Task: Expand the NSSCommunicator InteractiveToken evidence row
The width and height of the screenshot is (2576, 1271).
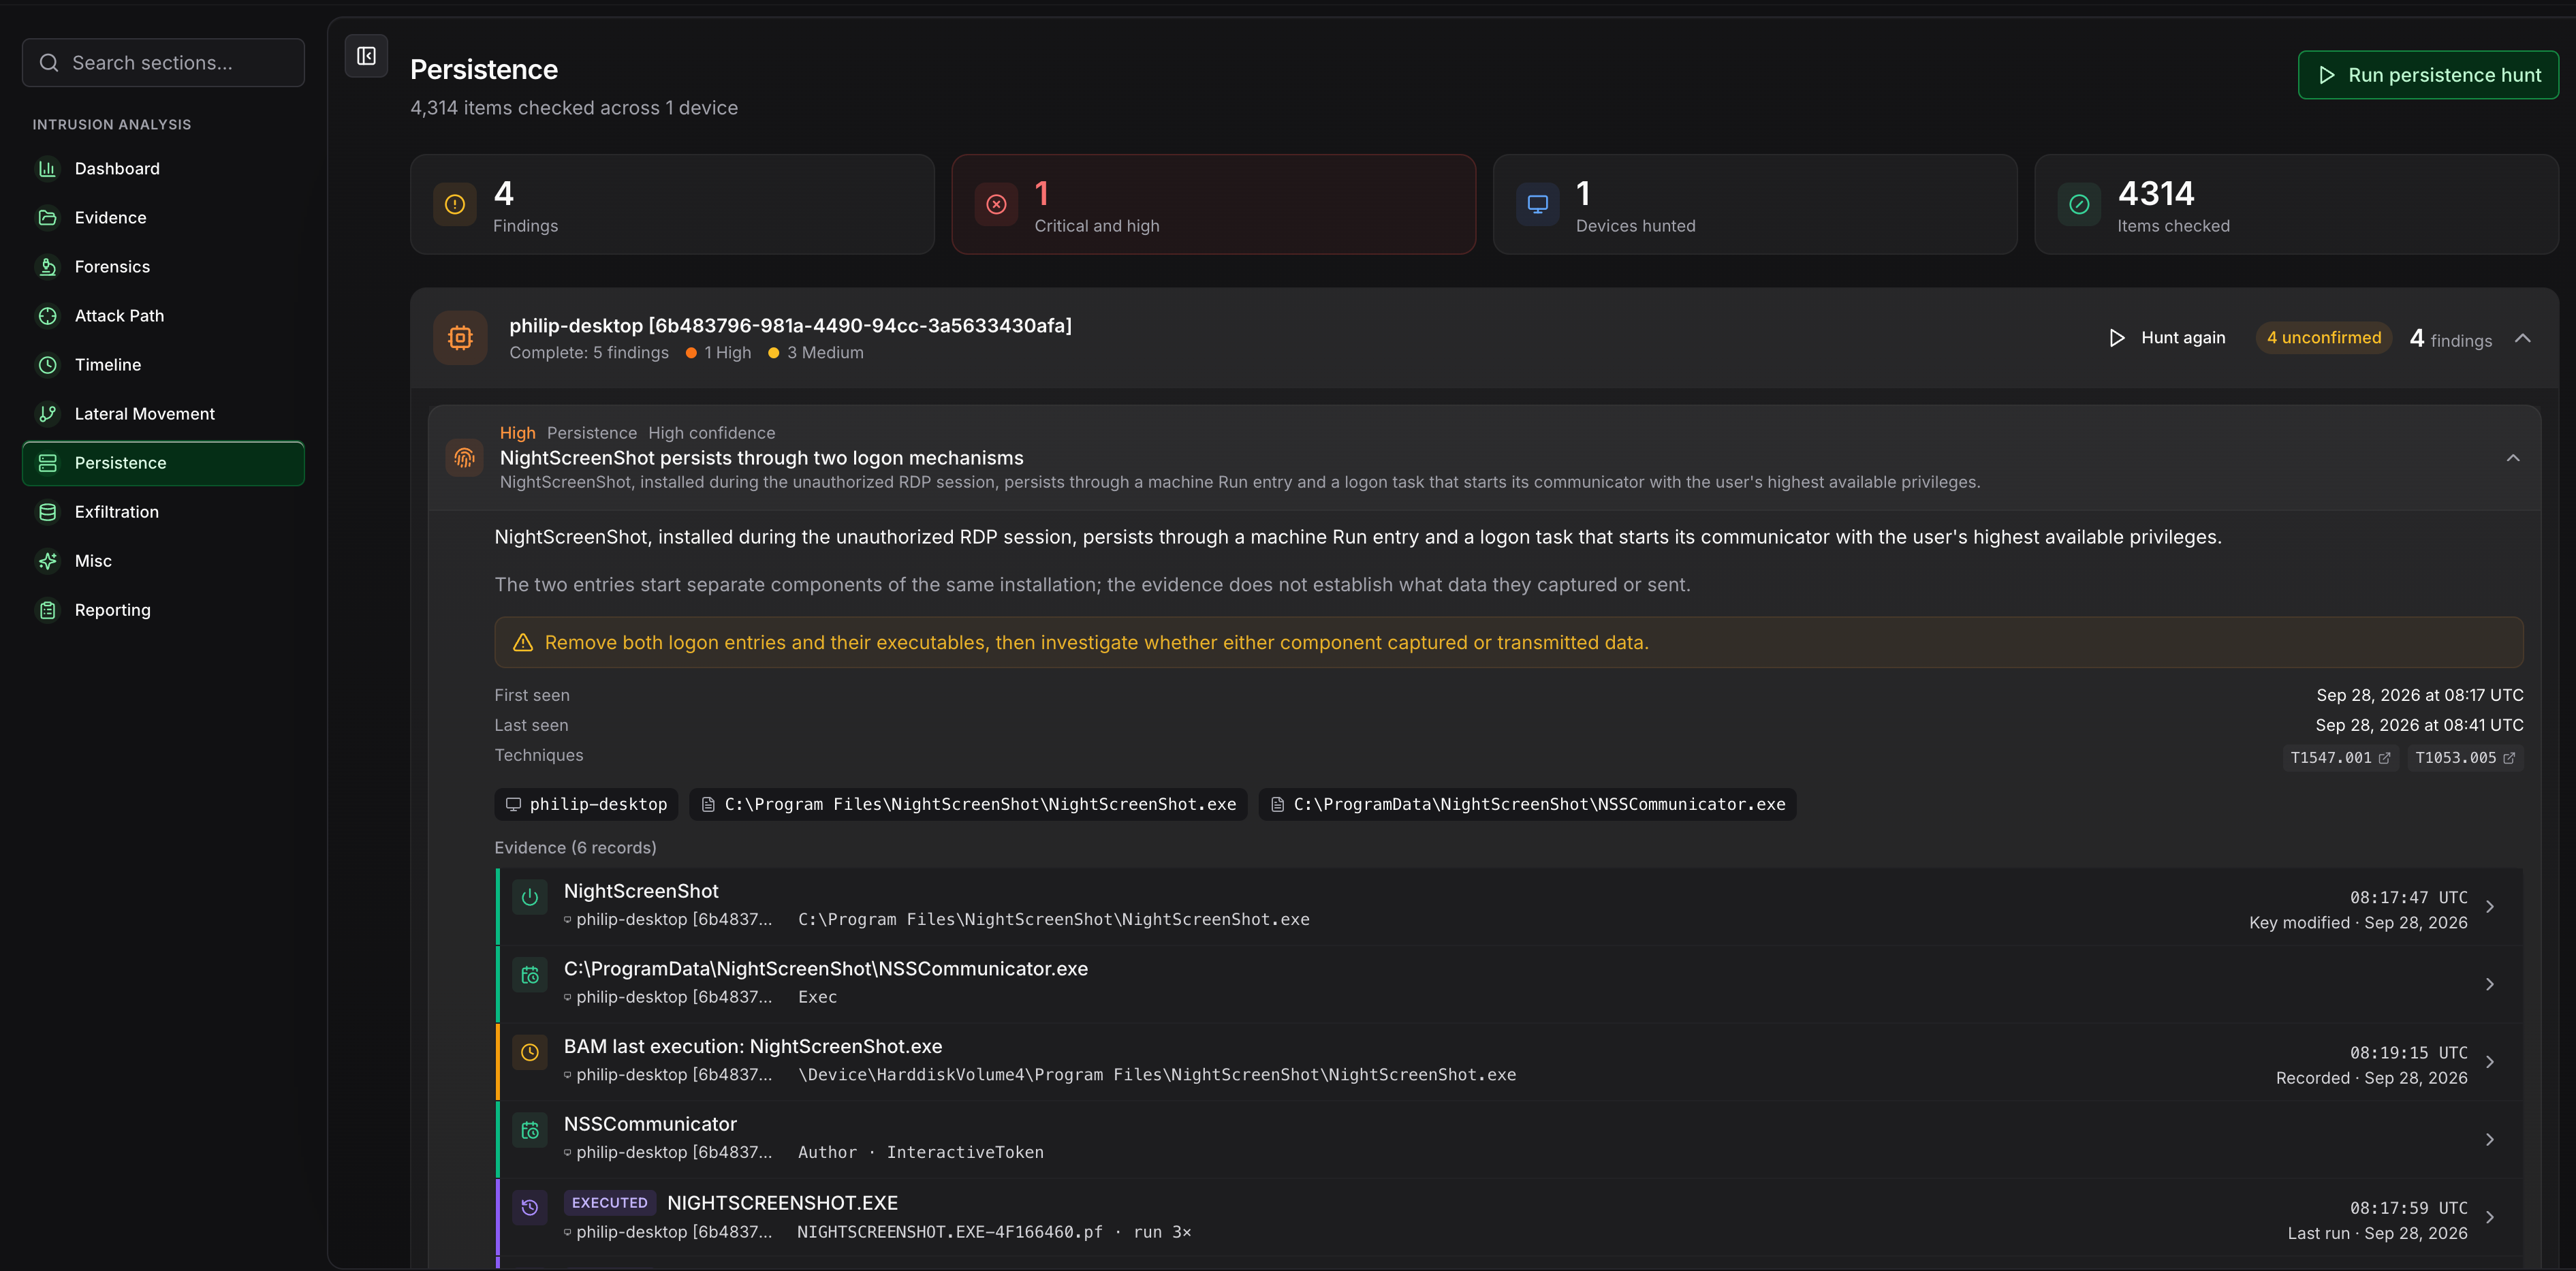Action: coord(1510,1140)
